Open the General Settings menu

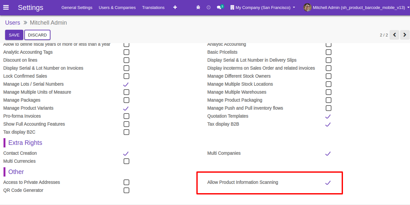tap(77, 7)
